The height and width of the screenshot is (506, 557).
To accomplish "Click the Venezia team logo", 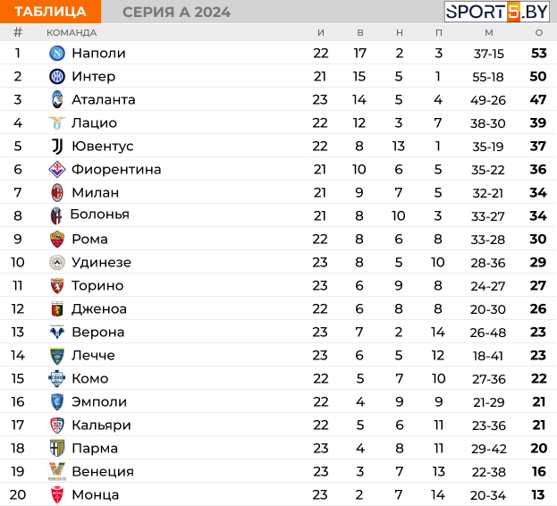I will point(57,471).
